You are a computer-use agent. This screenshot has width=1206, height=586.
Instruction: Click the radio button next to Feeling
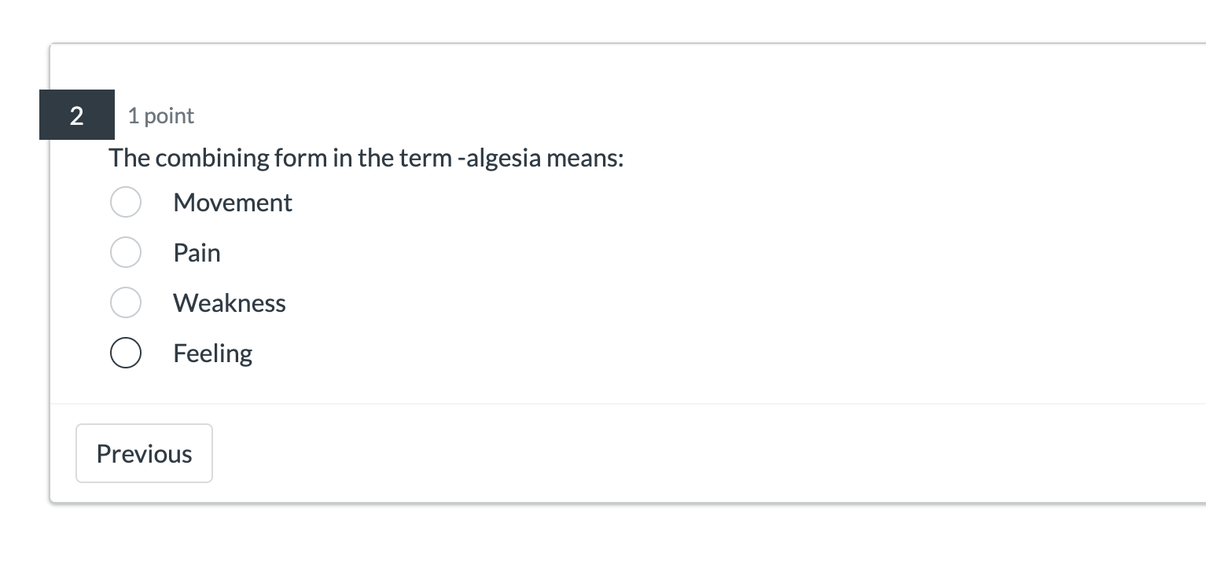(126, 353)
